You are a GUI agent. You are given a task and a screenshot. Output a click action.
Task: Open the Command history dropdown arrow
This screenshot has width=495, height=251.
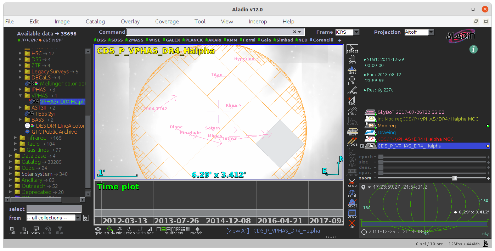299,32
